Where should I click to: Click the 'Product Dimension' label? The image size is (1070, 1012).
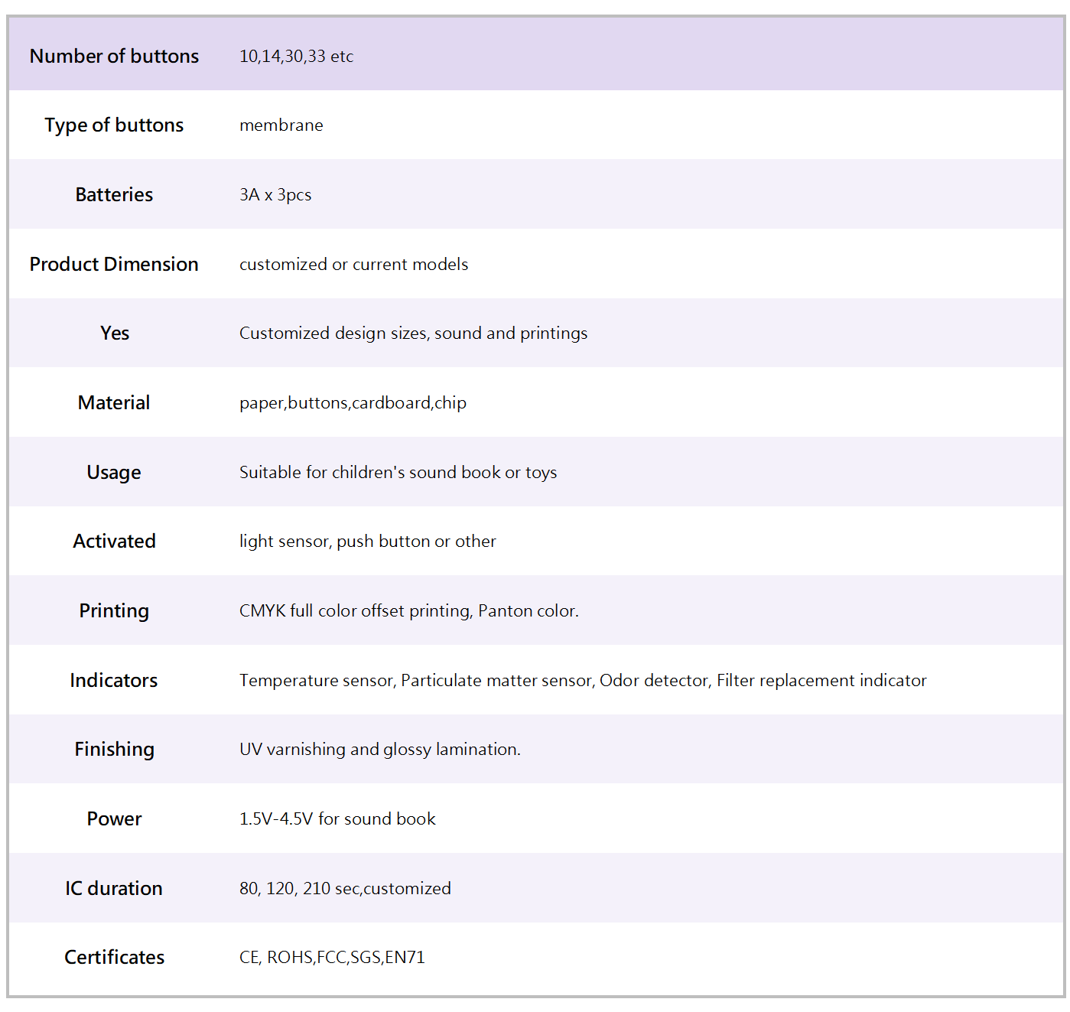pyautogui.click(x=114, y=264)
